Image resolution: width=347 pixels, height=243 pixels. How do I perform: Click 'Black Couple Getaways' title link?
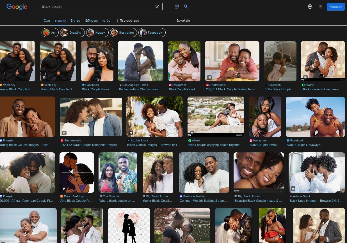(303, 145)
